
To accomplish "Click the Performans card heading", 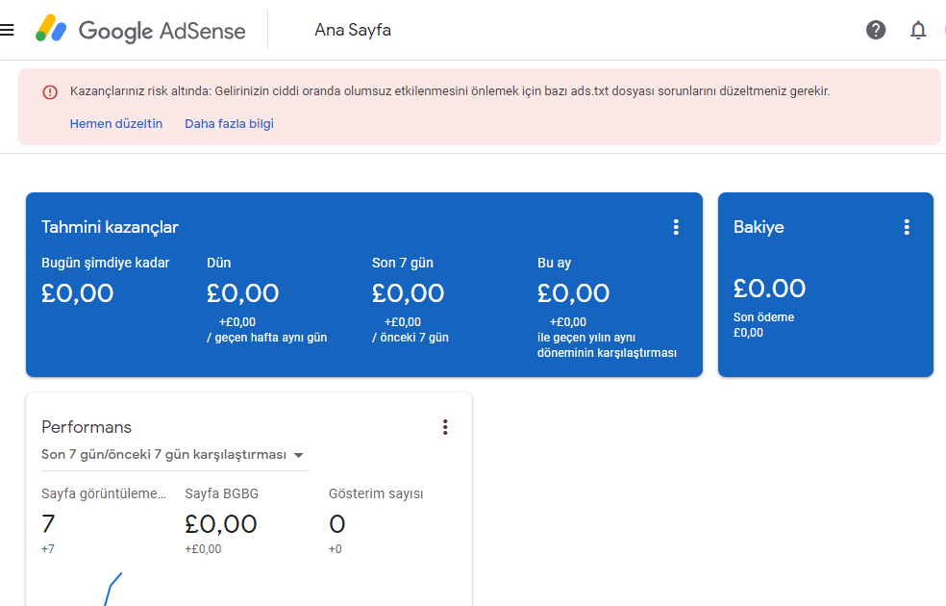I will tap(87, 427).
